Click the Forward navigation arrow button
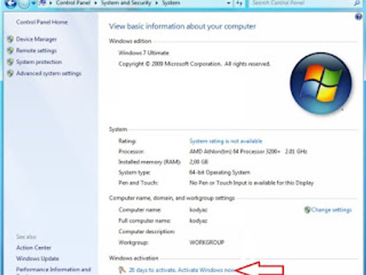 (x=24, y=3)
